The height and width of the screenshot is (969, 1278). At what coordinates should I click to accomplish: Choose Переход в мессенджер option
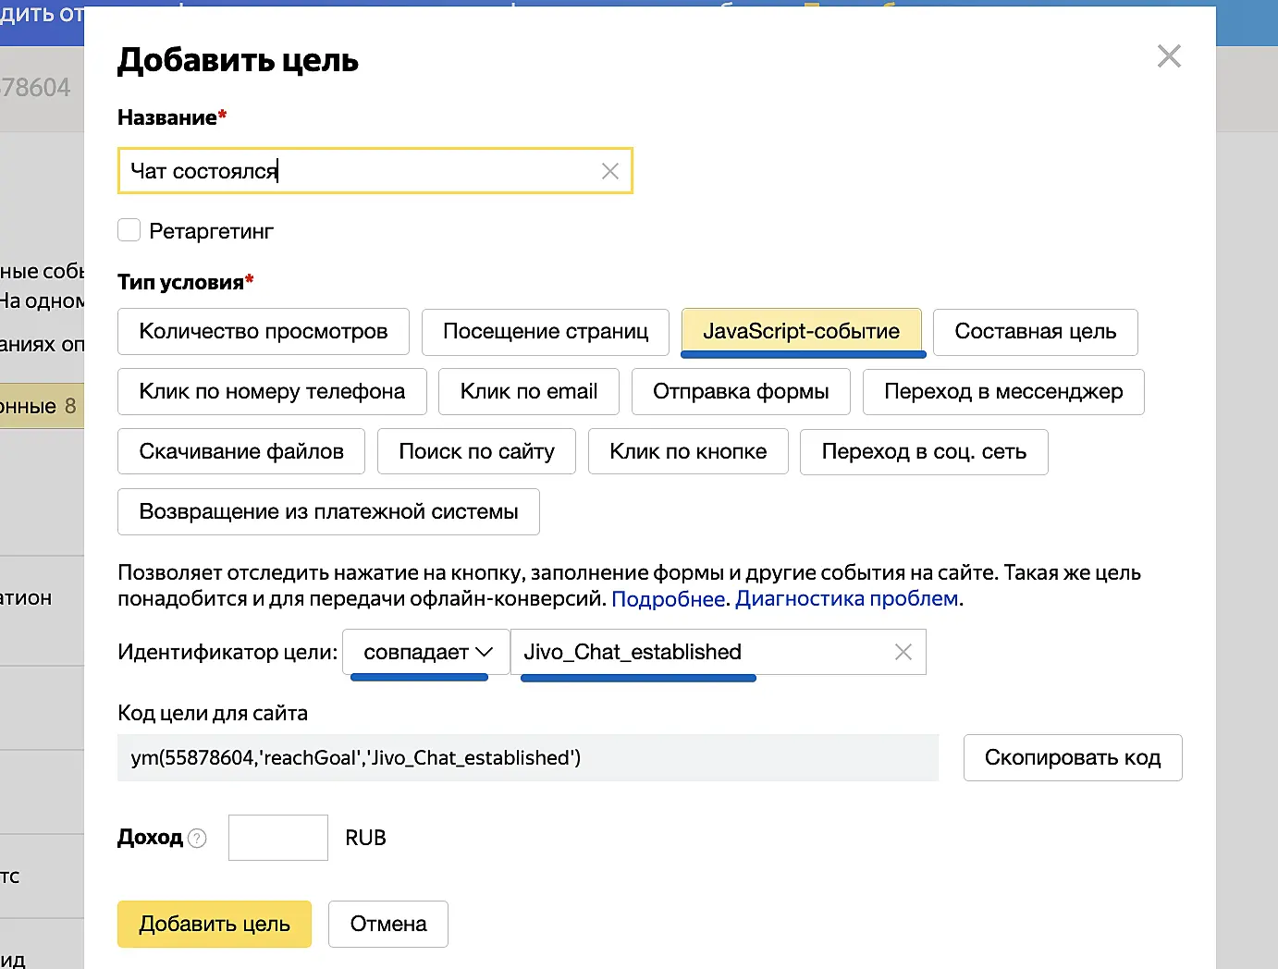pos(1003,392)
